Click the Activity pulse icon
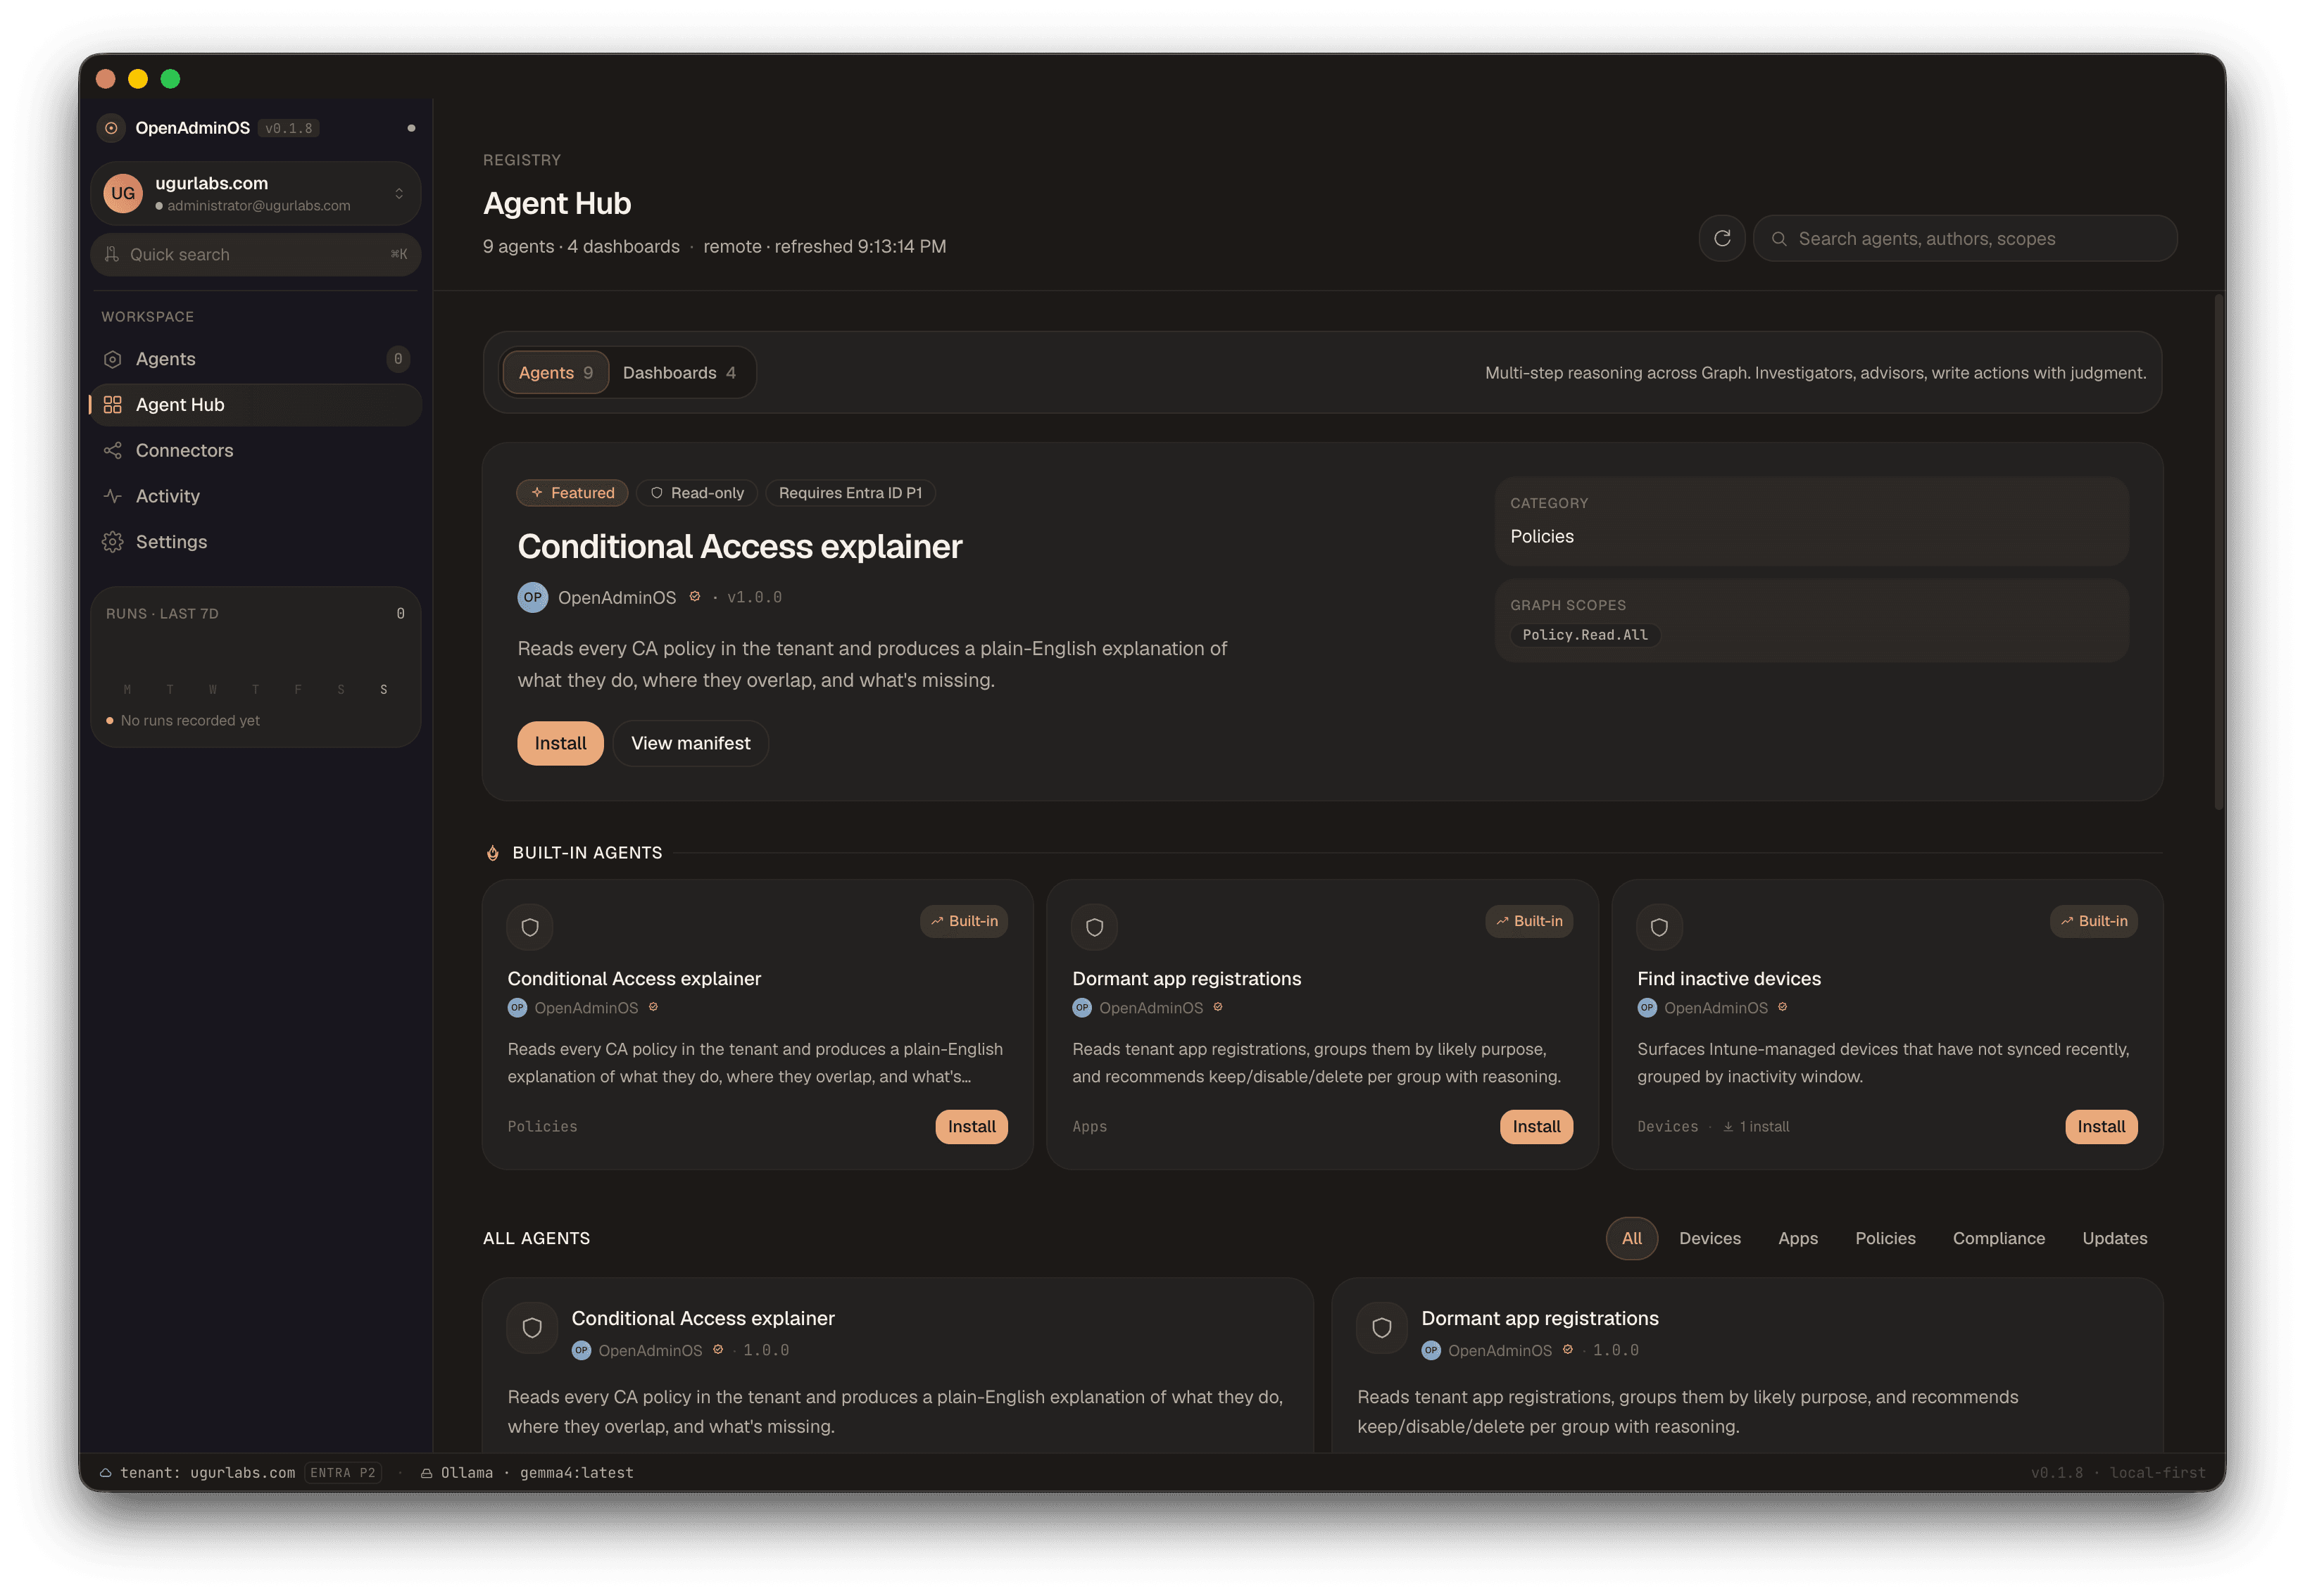Screen dimensions: 2305x1596 [112, 496]
